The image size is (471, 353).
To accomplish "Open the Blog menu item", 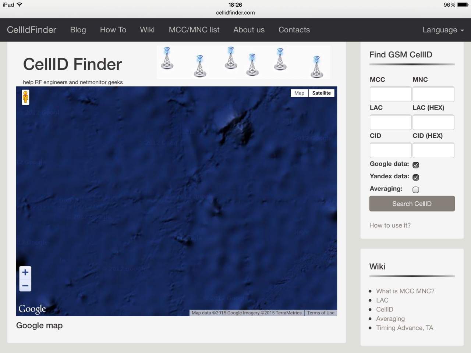I will click(x=78, y=30).
